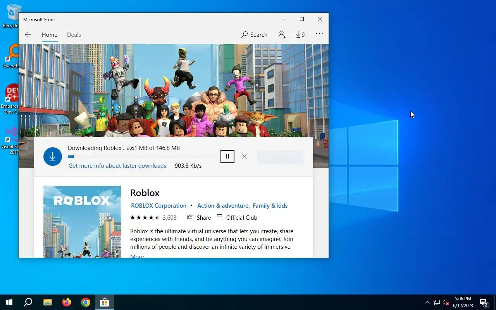Click the star rating with 3,608 reviews

pos(153,218)
